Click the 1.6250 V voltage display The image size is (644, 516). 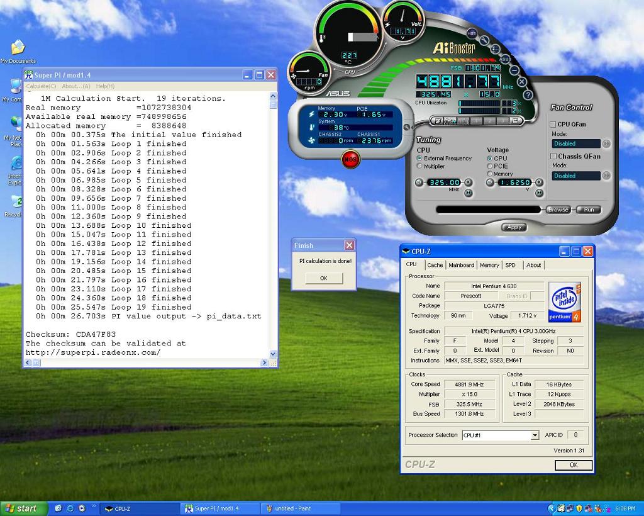pos(514,182)
